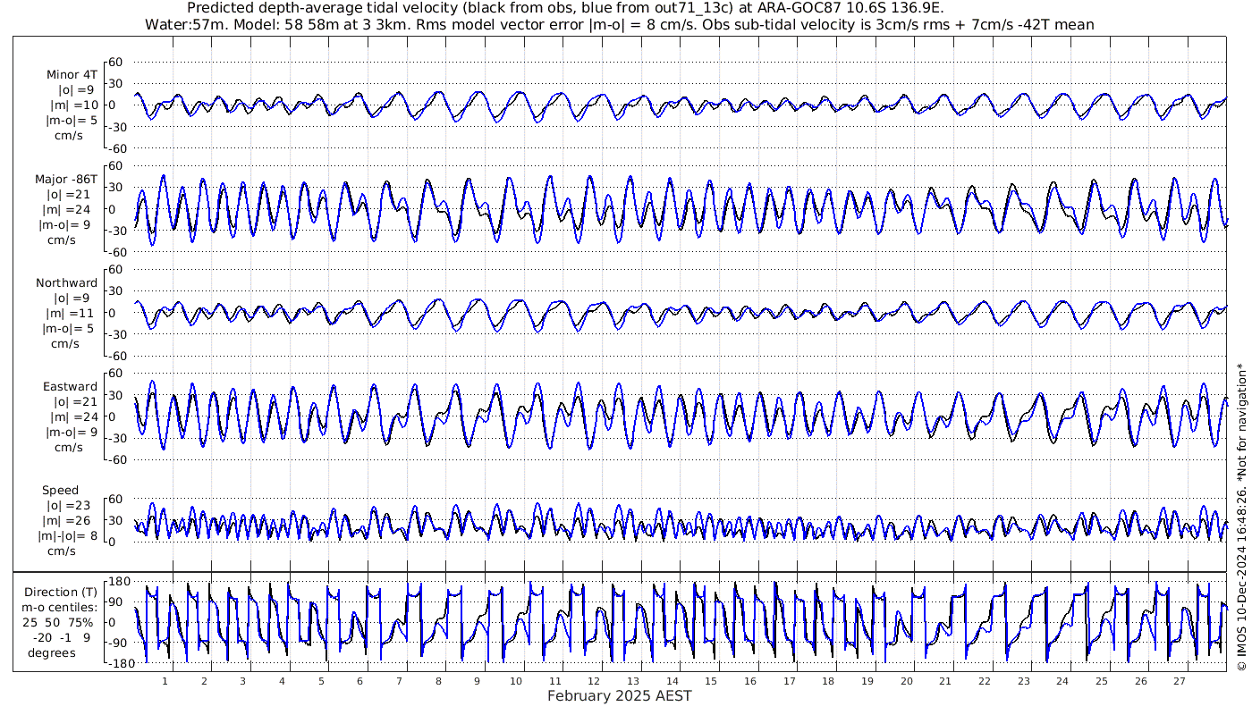
Task: Click the 'February 2025 AEST' axis title
Action: tap(619, 695)
